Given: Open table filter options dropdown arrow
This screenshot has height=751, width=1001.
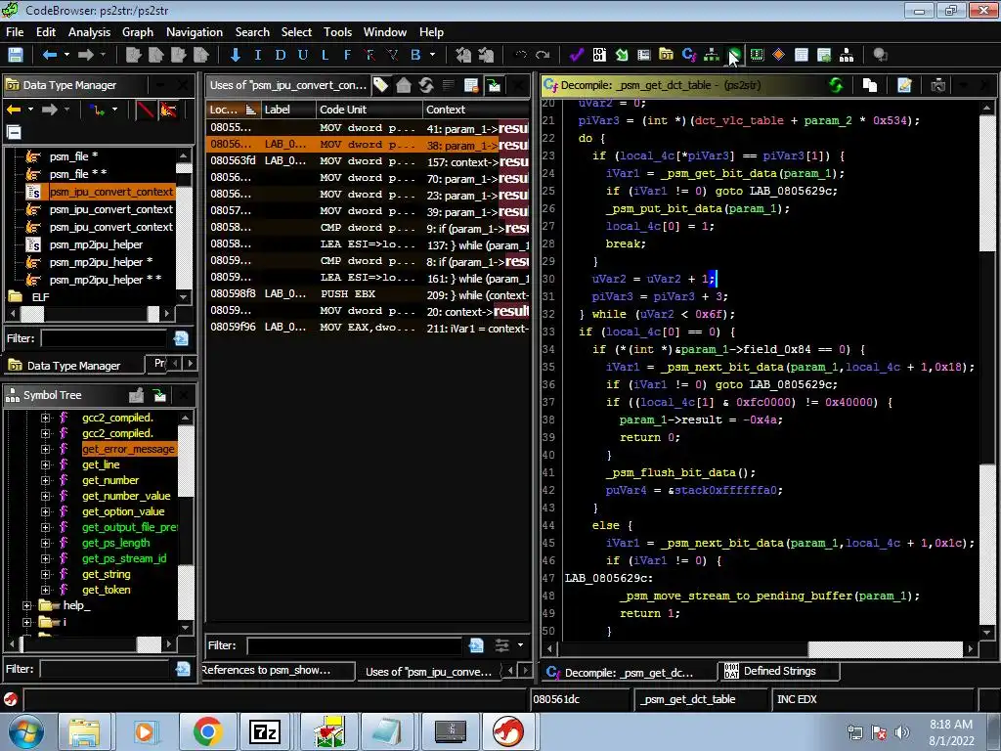Looking at the screenshot, I should 520,645.
